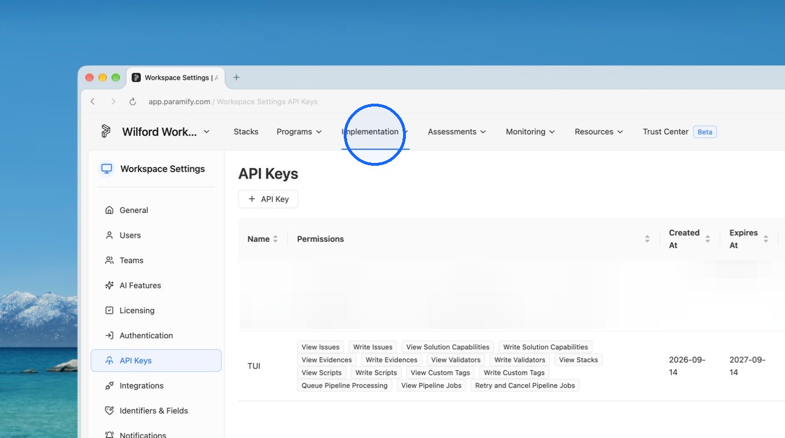Open AI Features sparkle icon
This screenshot has height=438, width=785.
[x=109, y=285]
